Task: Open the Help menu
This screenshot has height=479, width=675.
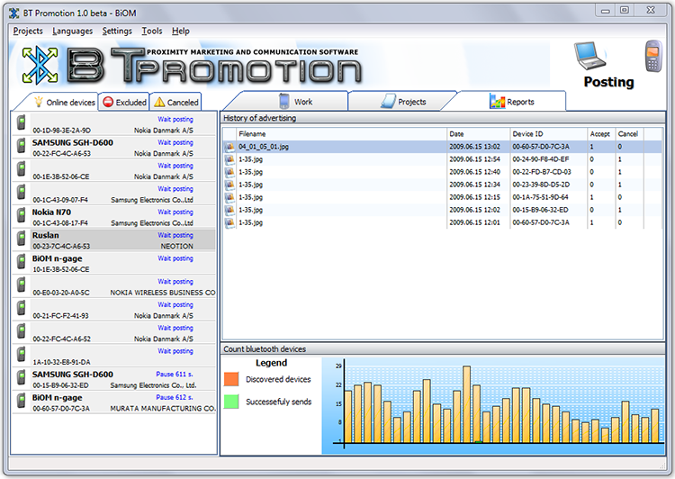Action: tap(180, 31)
